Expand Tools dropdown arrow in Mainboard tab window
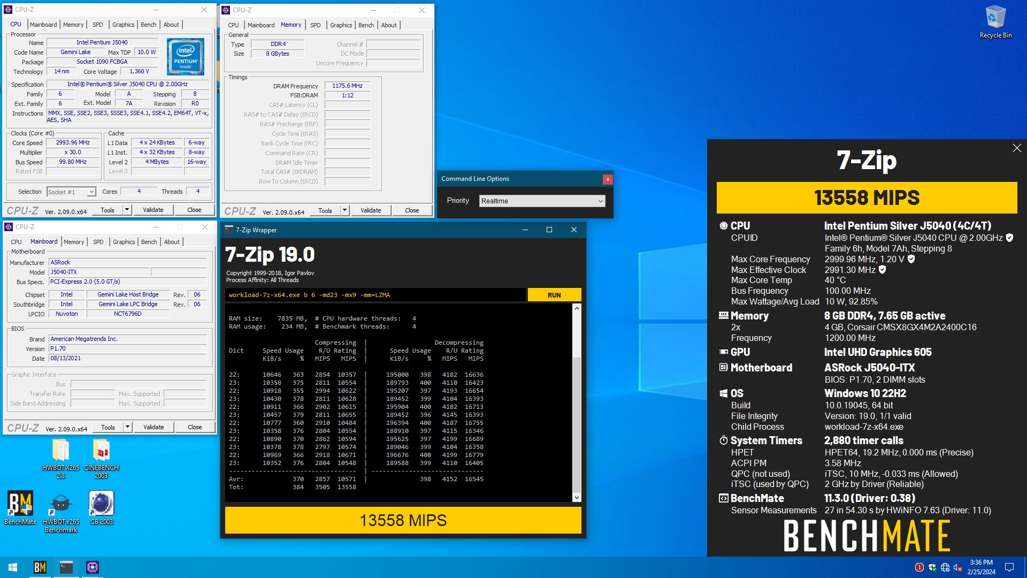 point(128,427)
